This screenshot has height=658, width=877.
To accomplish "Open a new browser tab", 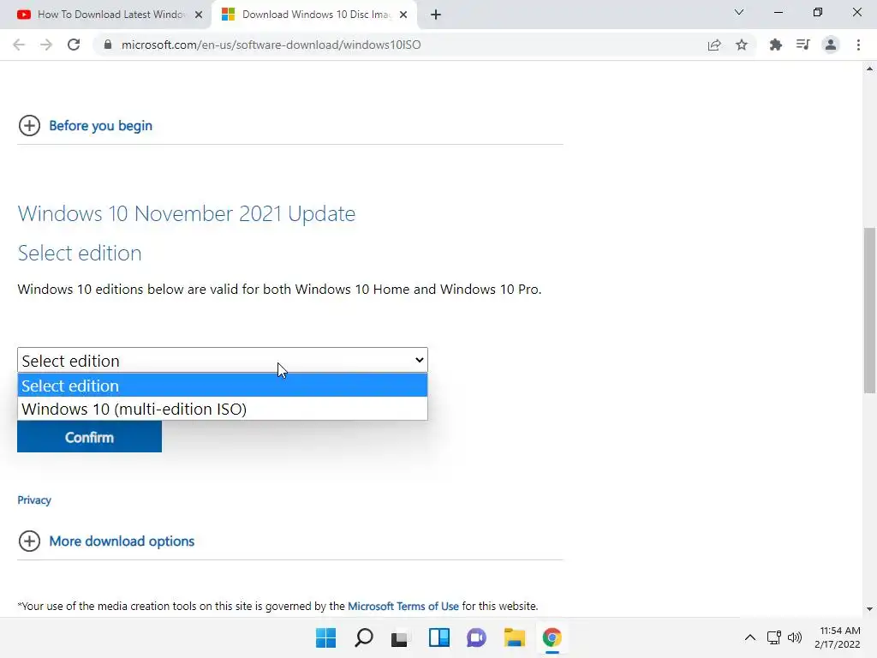I will 436,15.
